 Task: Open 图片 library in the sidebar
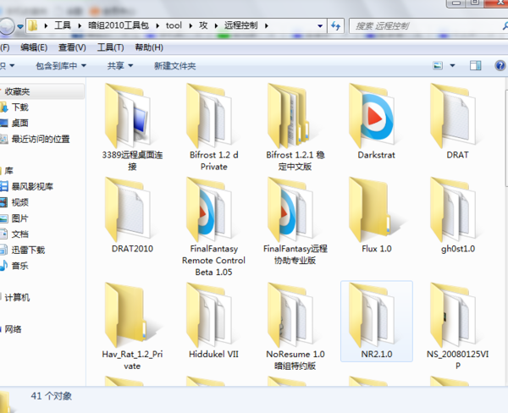[x=19, y=218]
